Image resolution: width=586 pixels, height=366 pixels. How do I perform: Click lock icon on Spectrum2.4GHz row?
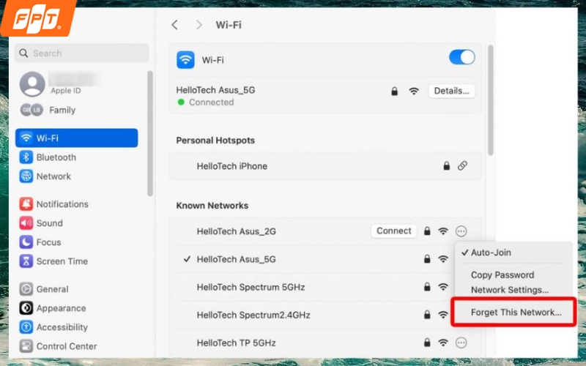427,315
